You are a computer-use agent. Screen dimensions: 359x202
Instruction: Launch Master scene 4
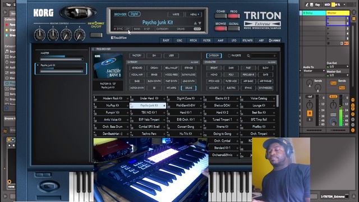point(328,34)
